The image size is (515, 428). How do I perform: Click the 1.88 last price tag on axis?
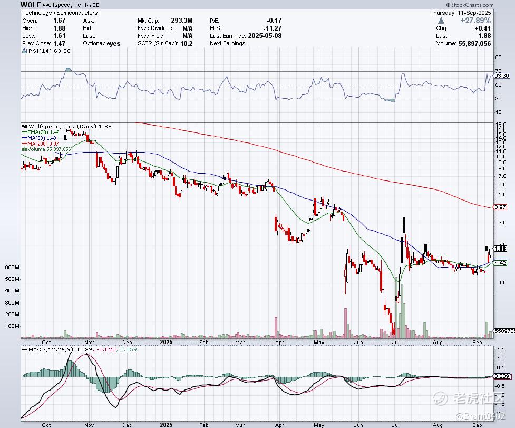click(501, 249)
